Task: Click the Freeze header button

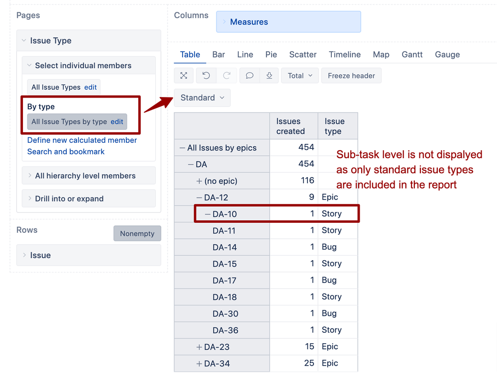Action: (x=351, y=76)
